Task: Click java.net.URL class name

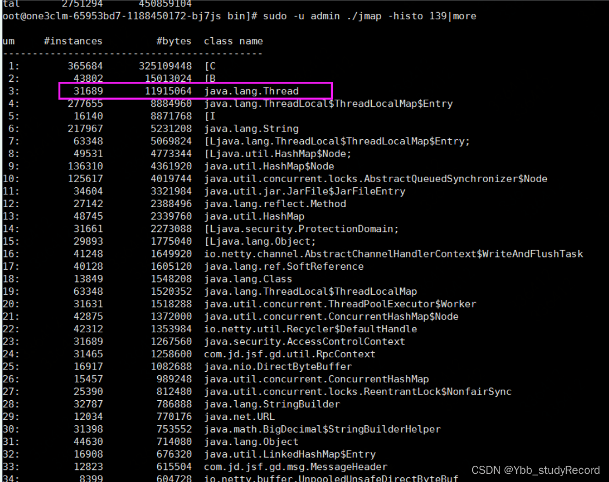Action: pos(239,417)
